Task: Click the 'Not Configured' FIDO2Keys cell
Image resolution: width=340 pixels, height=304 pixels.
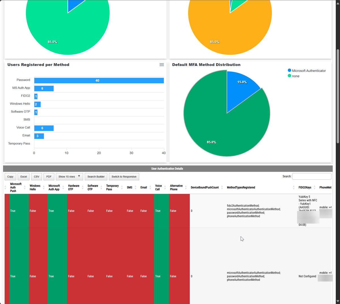Action: click(307, 276)
